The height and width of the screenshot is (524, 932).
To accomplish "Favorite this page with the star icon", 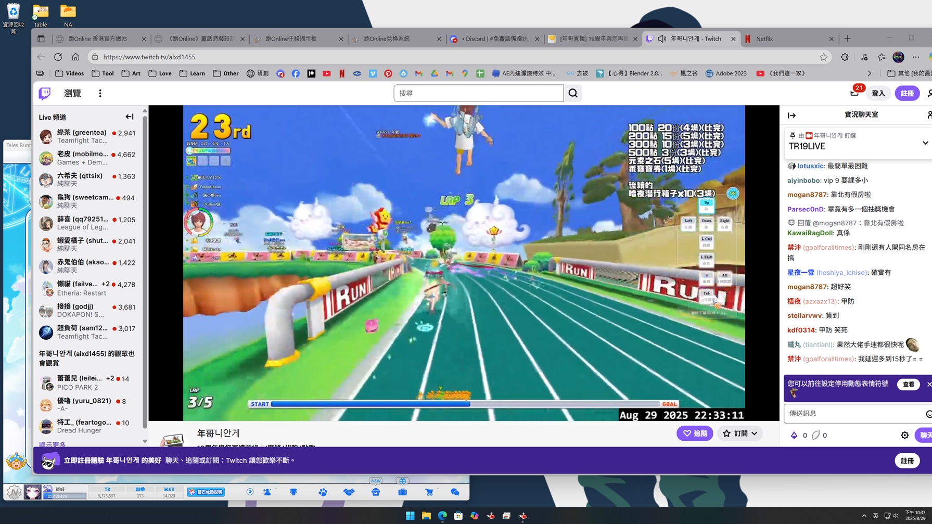I will pyautogui.click(x=823, y=57).
